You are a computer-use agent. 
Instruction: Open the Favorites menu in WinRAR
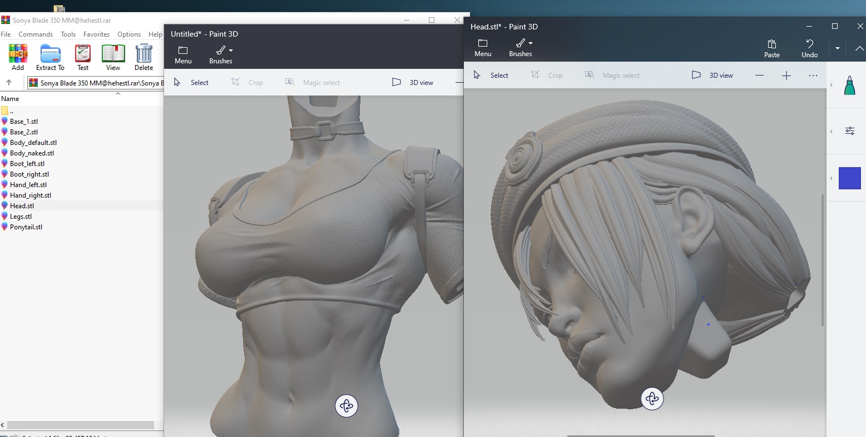pos(96,34)
